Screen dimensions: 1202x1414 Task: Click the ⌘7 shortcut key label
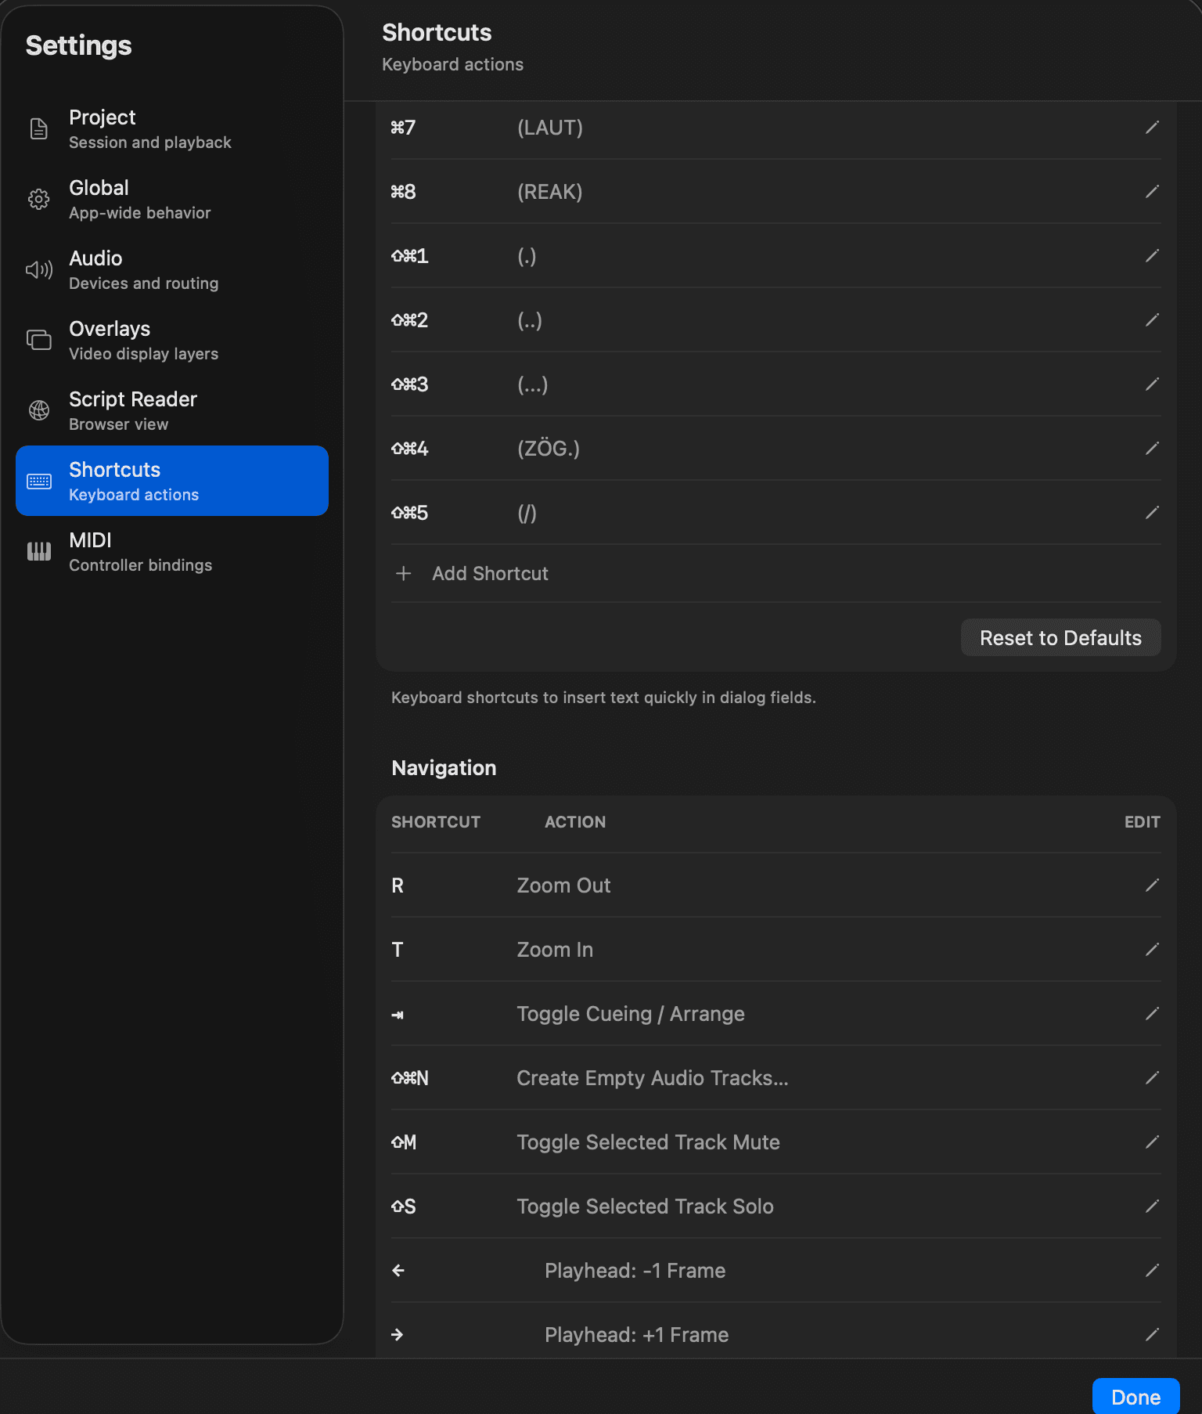pyautogui.click(x=403, y=128)
